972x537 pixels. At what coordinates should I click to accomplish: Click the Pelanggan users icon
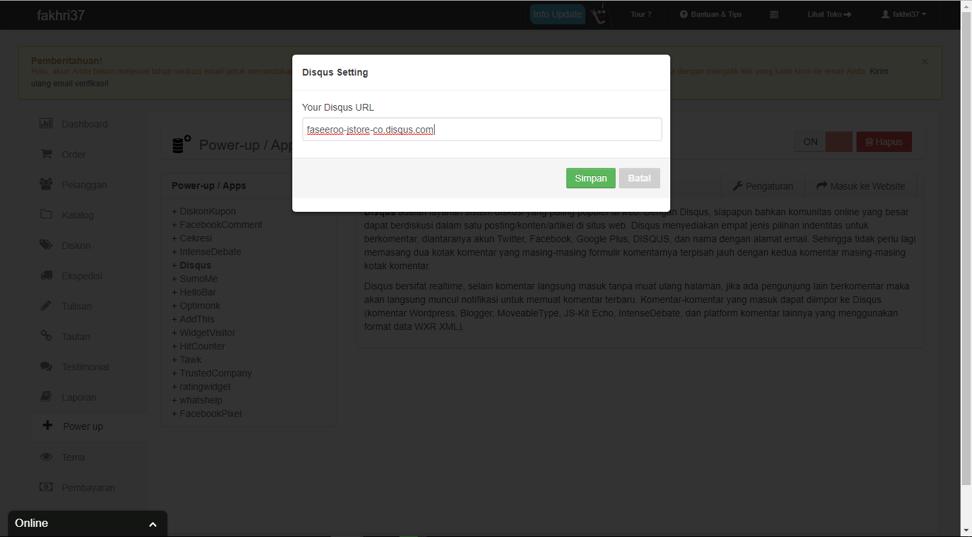point(46,184)
